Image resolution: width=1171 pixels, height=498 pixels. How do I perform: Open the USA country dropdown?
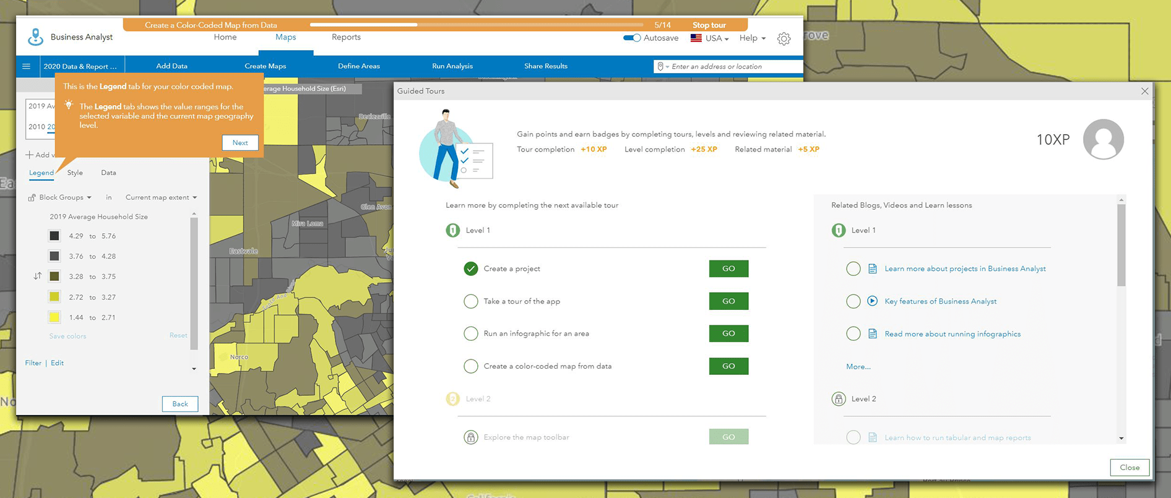[x=717, y=38]
